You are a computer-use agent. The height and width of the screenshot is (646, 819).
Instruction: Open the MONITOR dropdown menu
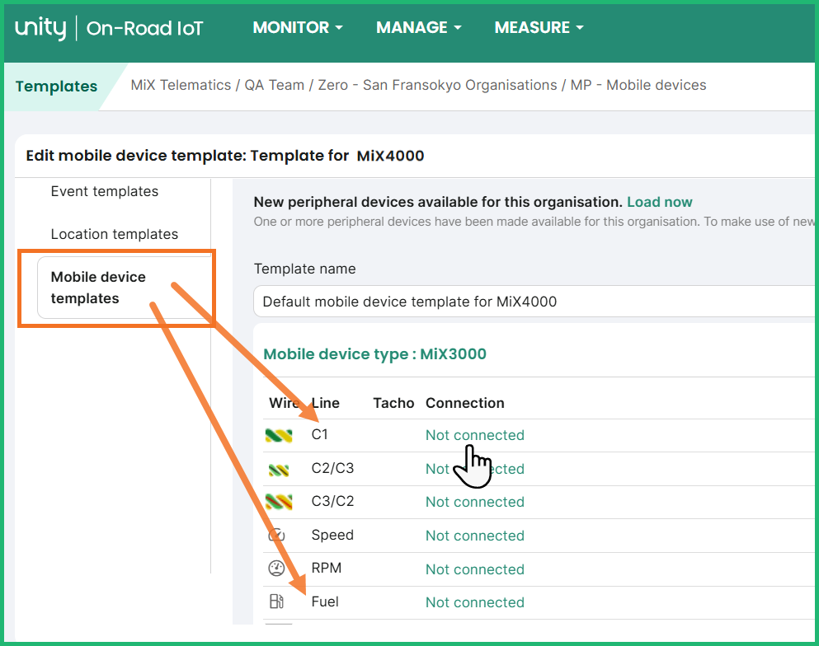(297, 28)
